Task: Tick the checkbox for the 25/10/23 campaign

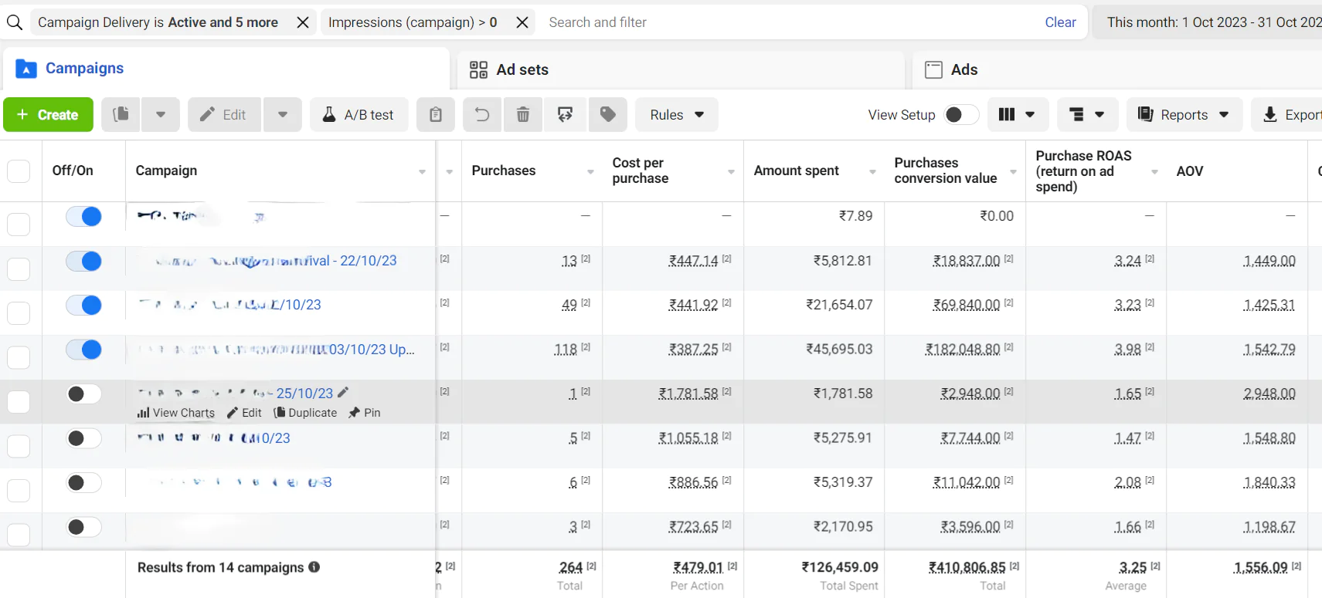Action: point(19,401)
